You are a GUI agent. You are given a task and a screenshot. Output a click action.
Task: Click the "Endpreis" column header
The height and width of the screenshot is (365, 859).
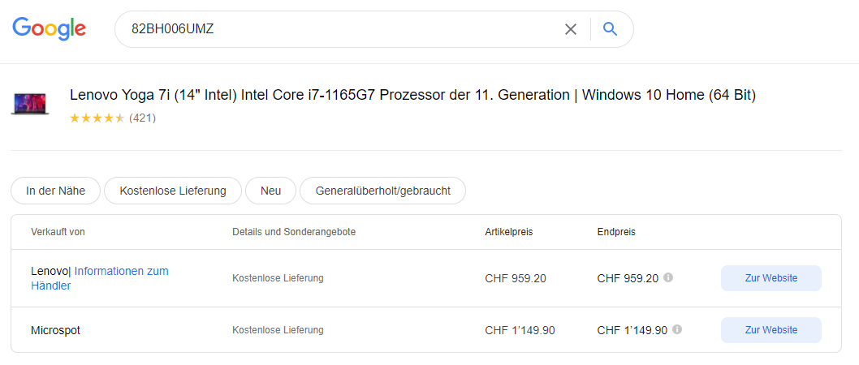pos(616,232)
